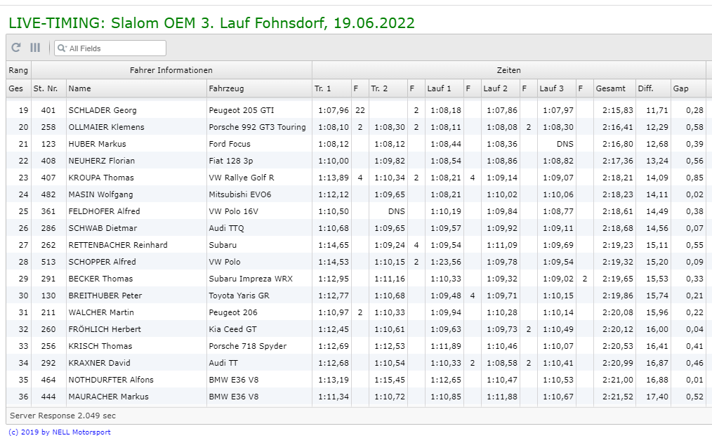Click the search magnifier icon
Image resolution: width=712 pixels, height=438 pixels.
click(62, 48)
